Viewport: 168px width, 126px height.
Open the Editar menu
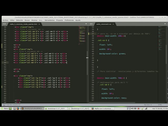[12, 20]
